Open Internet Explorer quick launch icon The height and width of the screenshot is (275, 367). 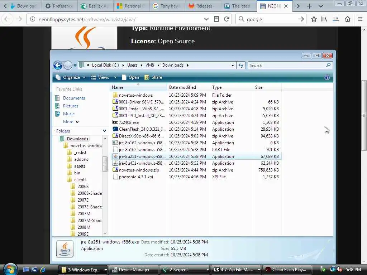43,270
